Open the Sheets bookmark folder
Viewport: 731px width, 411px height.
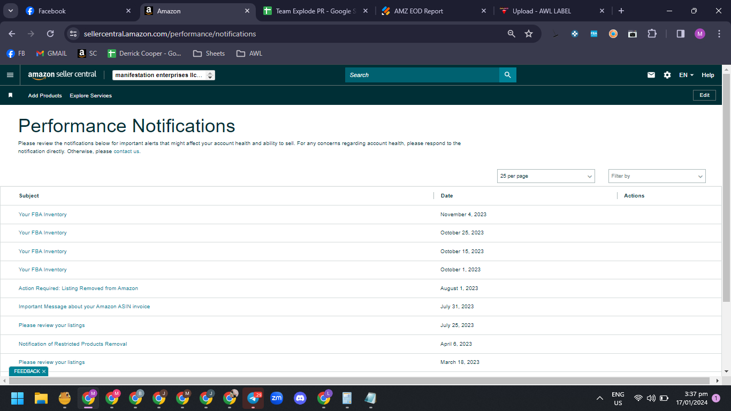click(x=209, y=54)
